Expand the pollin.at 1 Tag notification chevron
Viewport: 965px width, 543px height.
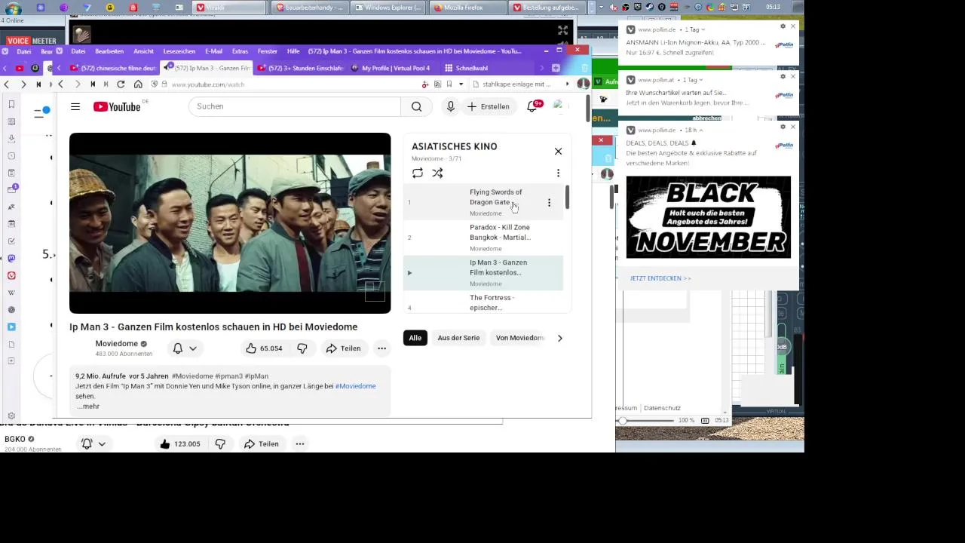click(700, 80)
